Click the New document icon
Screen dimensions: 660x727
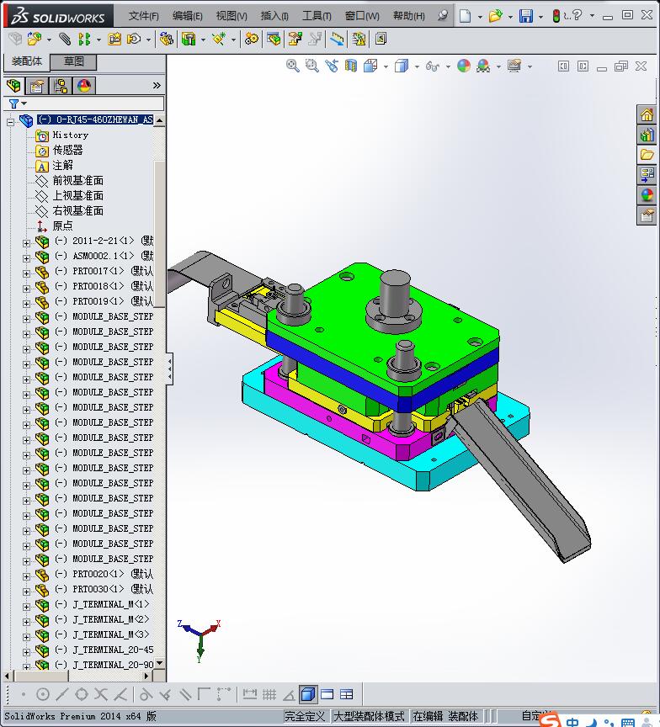(465, 16)
